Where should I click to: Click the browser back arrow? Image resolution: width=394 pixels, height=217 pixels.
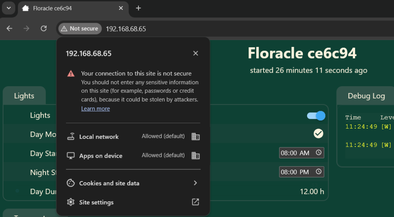(9, 28)
